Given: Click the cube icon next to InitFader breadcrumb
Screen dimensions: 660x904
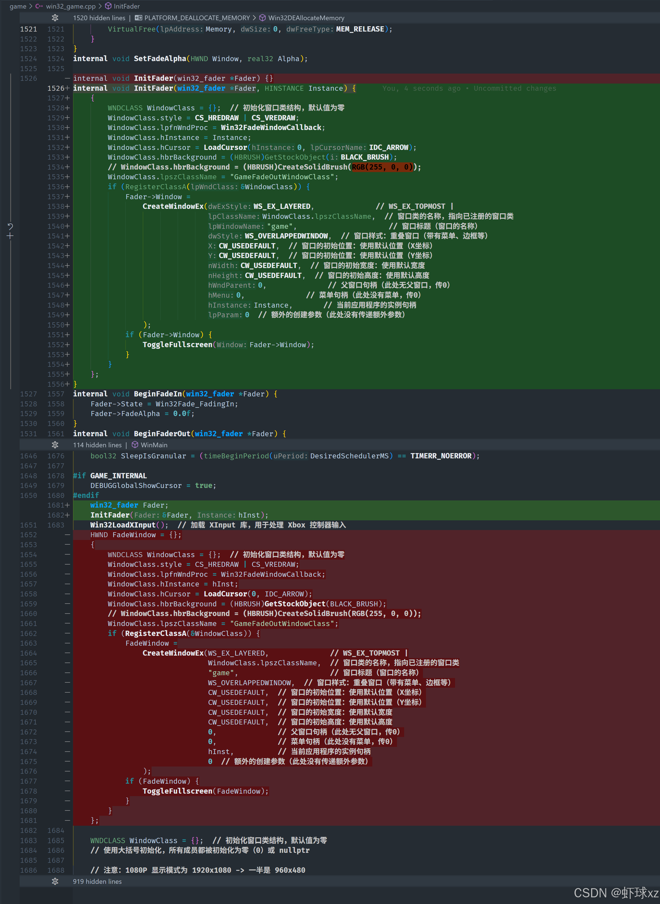Looking at the screenshot, I should (108, 6).
